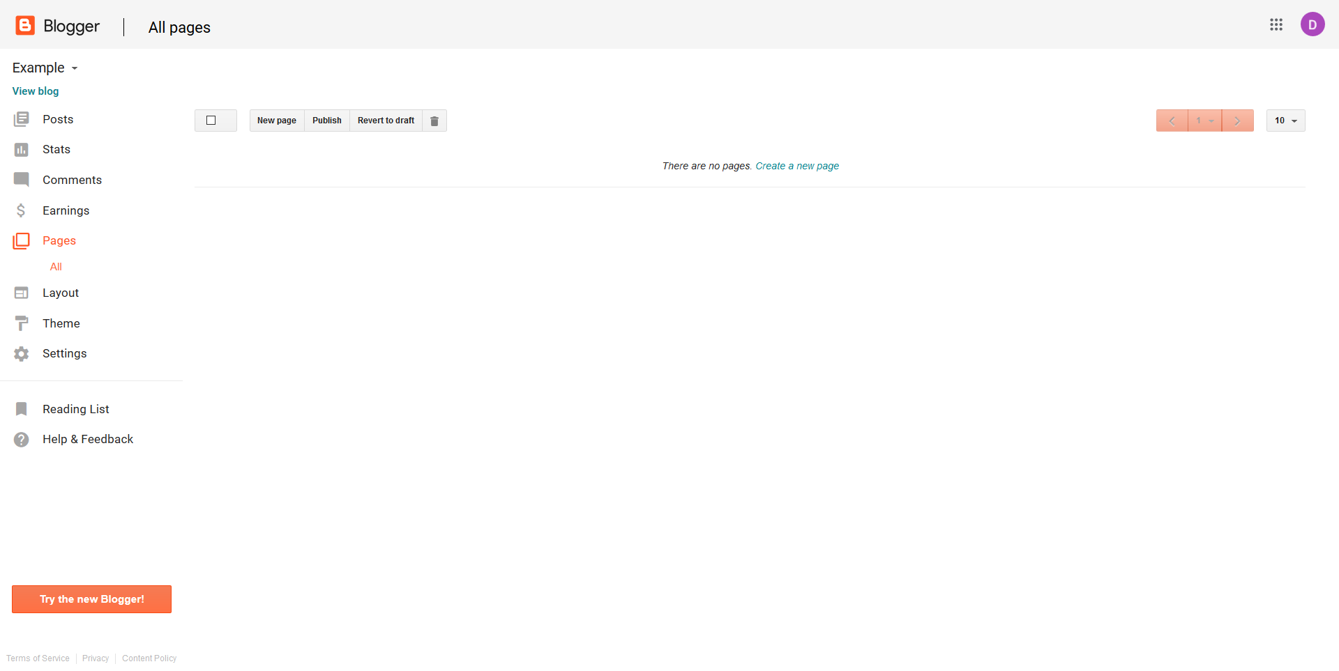Go to the next page arrow
The width and height of the screenshot is (1339, 671).
click(1238, 121)
